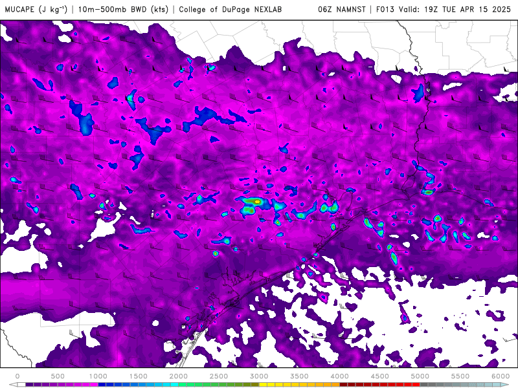Click the left arrow end of the colorbar
This screenshot has height=388, width=518.
point(13,385)
